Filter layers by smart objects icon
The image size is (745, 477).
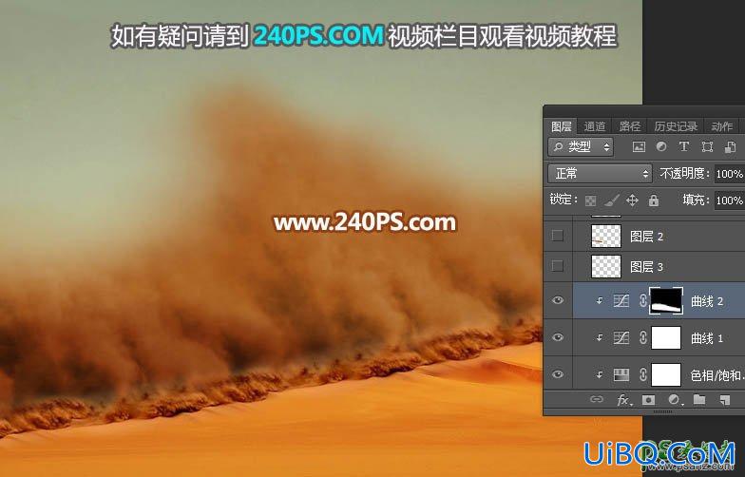pyautogui.click(x=730, y=147)
